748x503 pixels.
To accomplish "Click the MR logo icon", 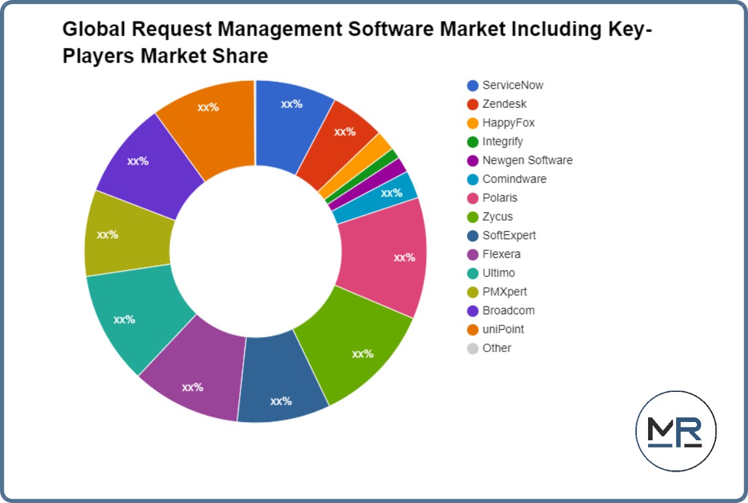I will (675, 431).
